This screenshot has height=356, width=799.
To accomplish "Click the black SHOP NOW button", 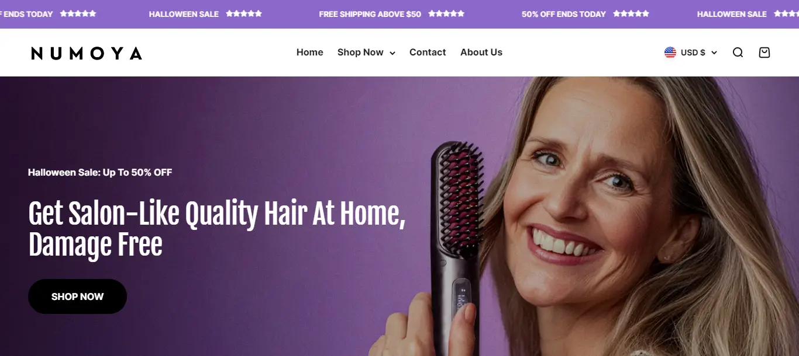I will coord(77,296).
